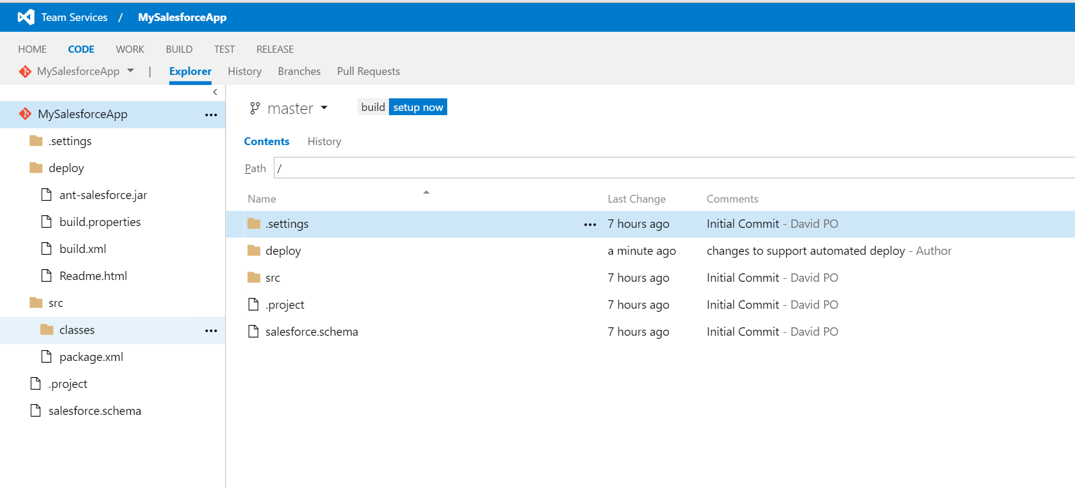Select the Contents tab
The height and width of the screenshot is (488, 1075).
(266, 141)
